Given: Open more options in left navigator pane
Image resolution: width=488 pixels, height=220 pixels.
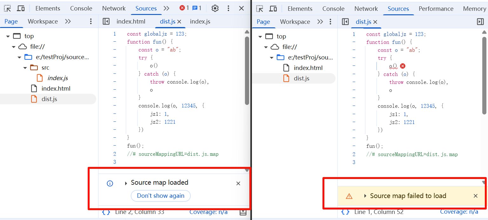Looking at the screenshot, I should [x=91, y=21].
